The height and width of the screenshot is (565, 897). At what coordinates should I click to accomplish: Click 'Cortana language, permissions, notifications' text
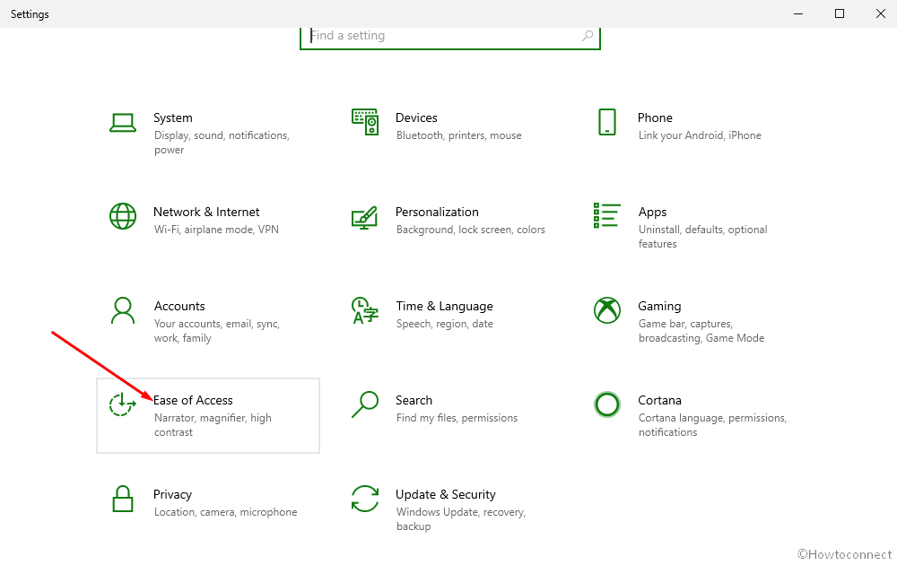pos(713,425)
